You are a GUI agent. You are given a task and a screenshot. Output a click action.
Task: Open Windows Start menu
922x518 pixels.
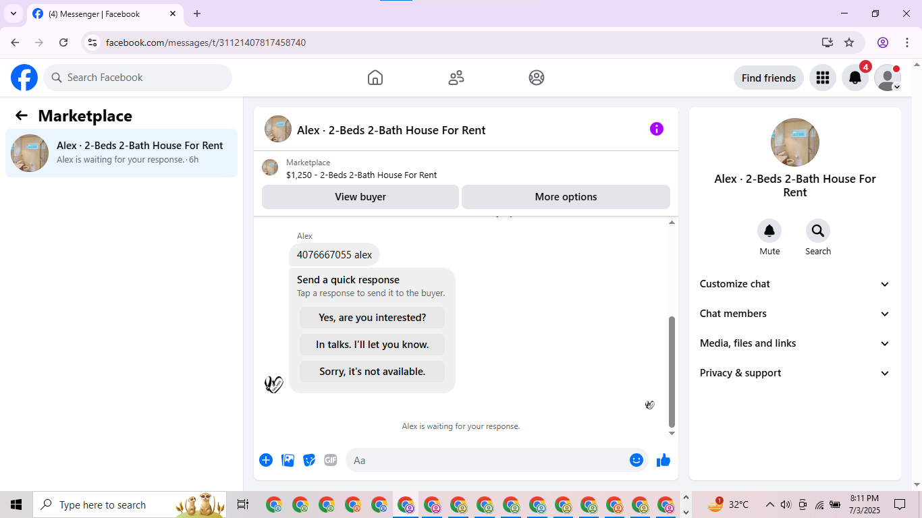pyautogui.click(x=16, y=505)
